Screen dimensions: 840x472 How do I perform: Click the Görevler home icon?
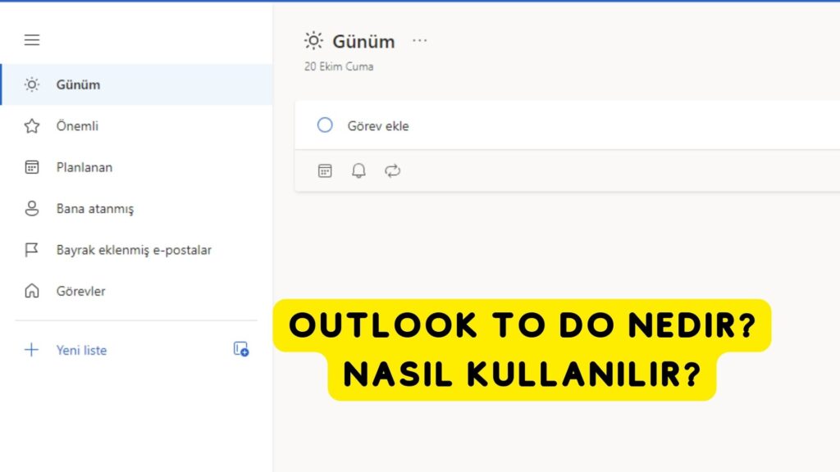point(31,291)
